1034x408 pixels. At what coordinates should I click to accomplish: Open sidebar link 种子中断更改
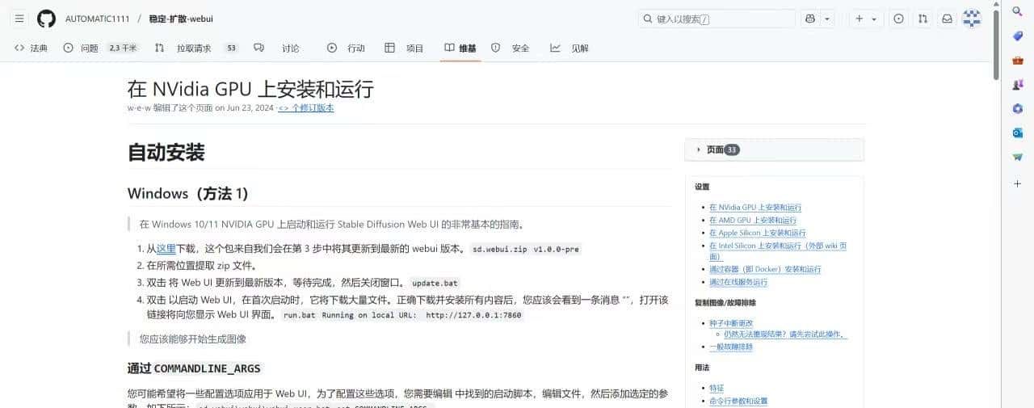[x=731, y=322]
